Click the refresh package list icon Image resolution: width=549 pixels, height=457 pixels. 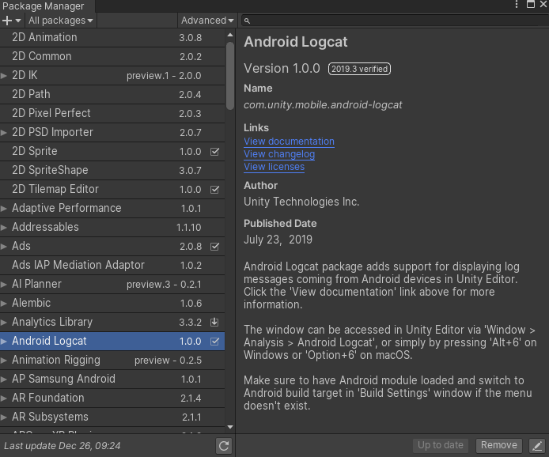coord(224,446)
